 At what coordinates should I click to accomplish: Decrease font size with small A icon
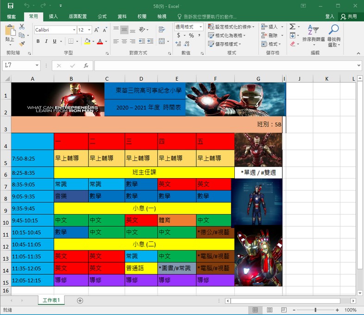105,30
